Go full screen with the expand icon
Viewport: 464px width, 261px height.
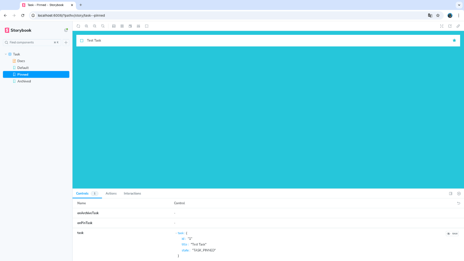pyautogui.click(x=441, y=26)
